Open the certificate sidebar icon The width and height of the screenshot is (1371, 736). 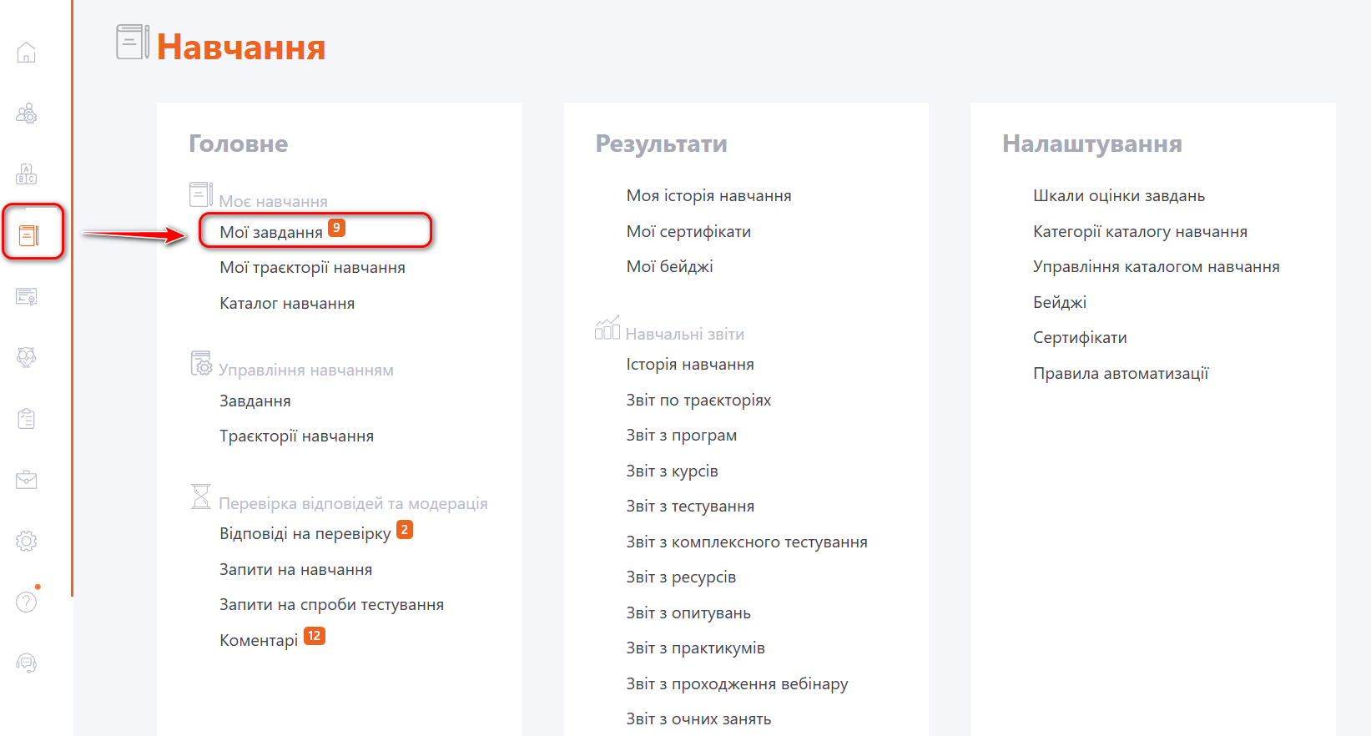27,297
